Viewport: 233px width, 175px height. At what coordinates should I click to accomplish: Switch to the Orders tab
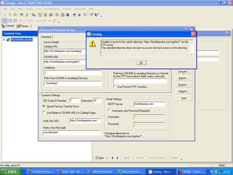(x=23, y=26)
